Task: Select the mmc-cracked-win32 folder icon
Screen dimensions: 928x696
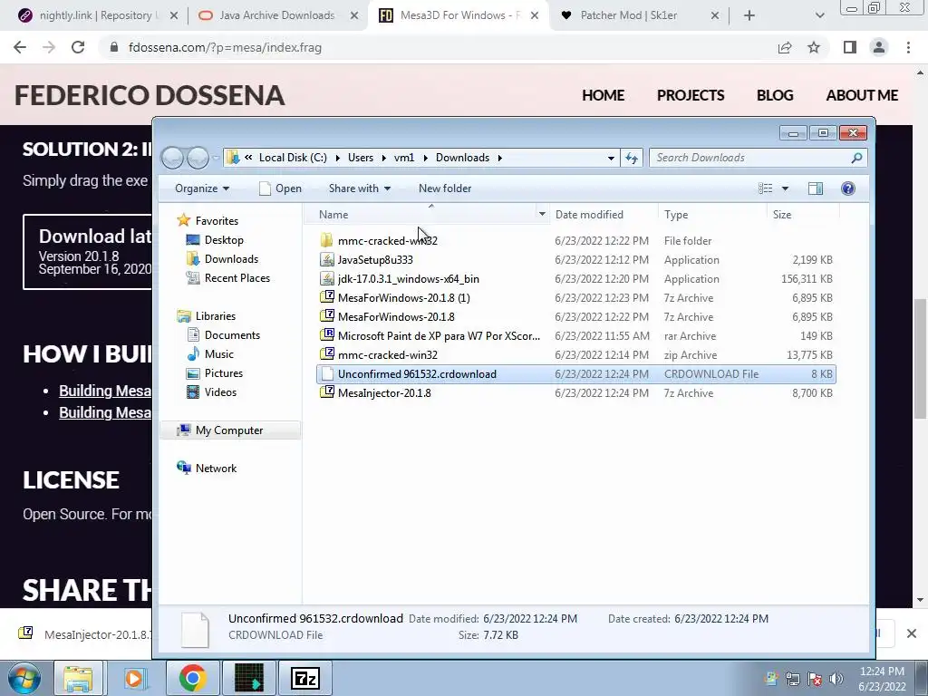Action: (x=326, y=241)
